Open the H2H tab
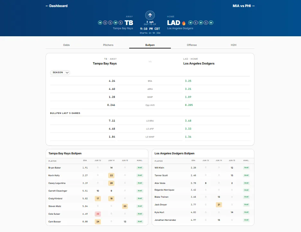301x232 pixels. pos(234,45)
